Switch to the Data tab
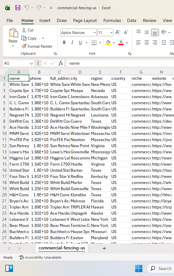This screenshot has width=174, height=276. [x=132, y=20]
